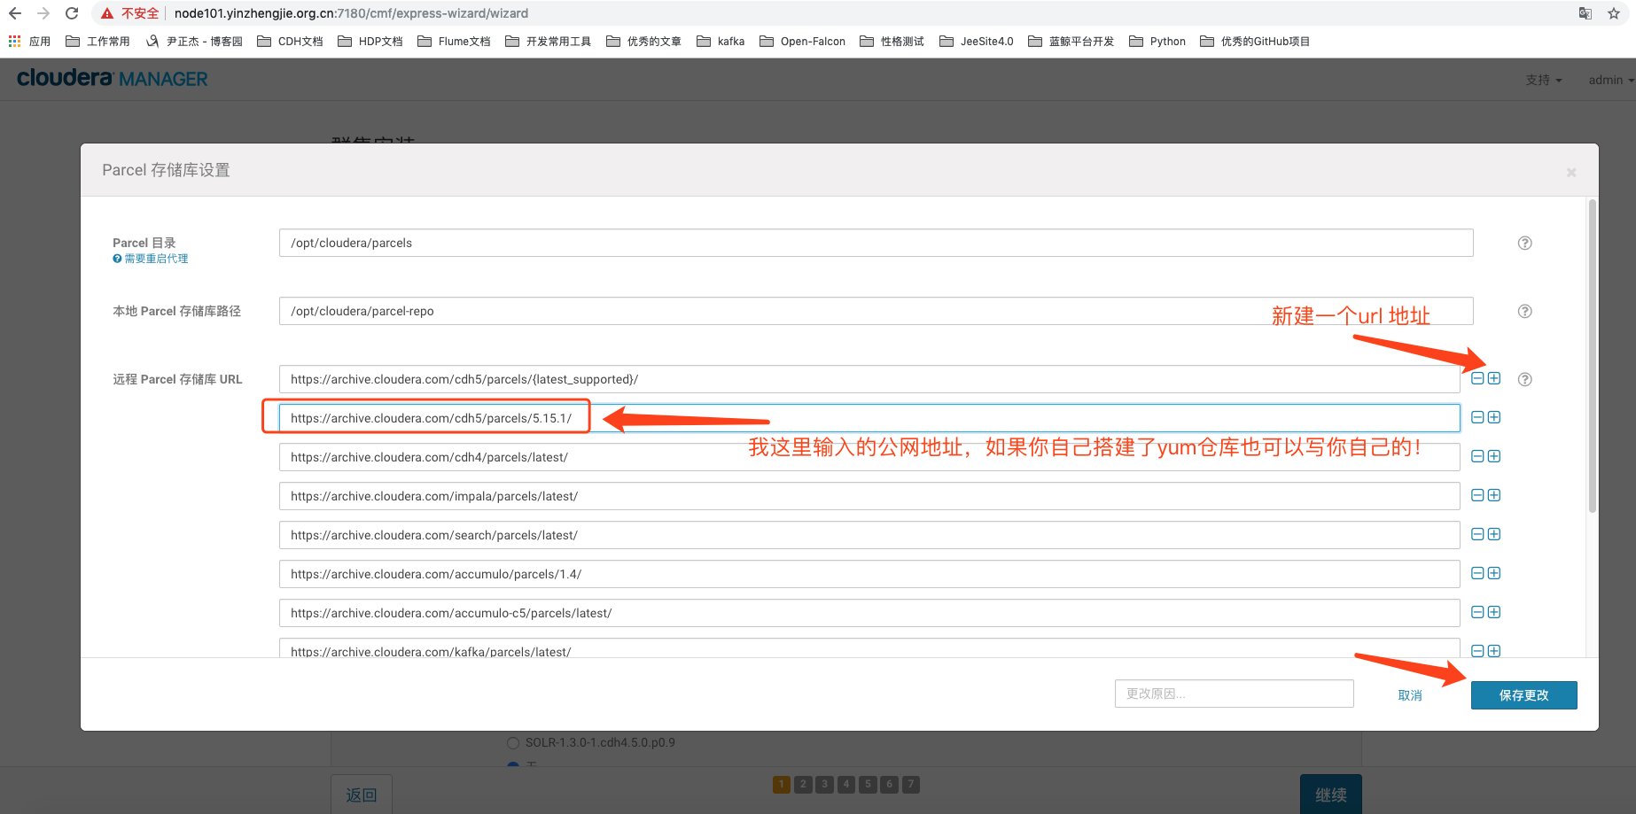Open Open-Falcon bookmark folder
Viewport: 1636px width, 814px height.
pos(803,41)
